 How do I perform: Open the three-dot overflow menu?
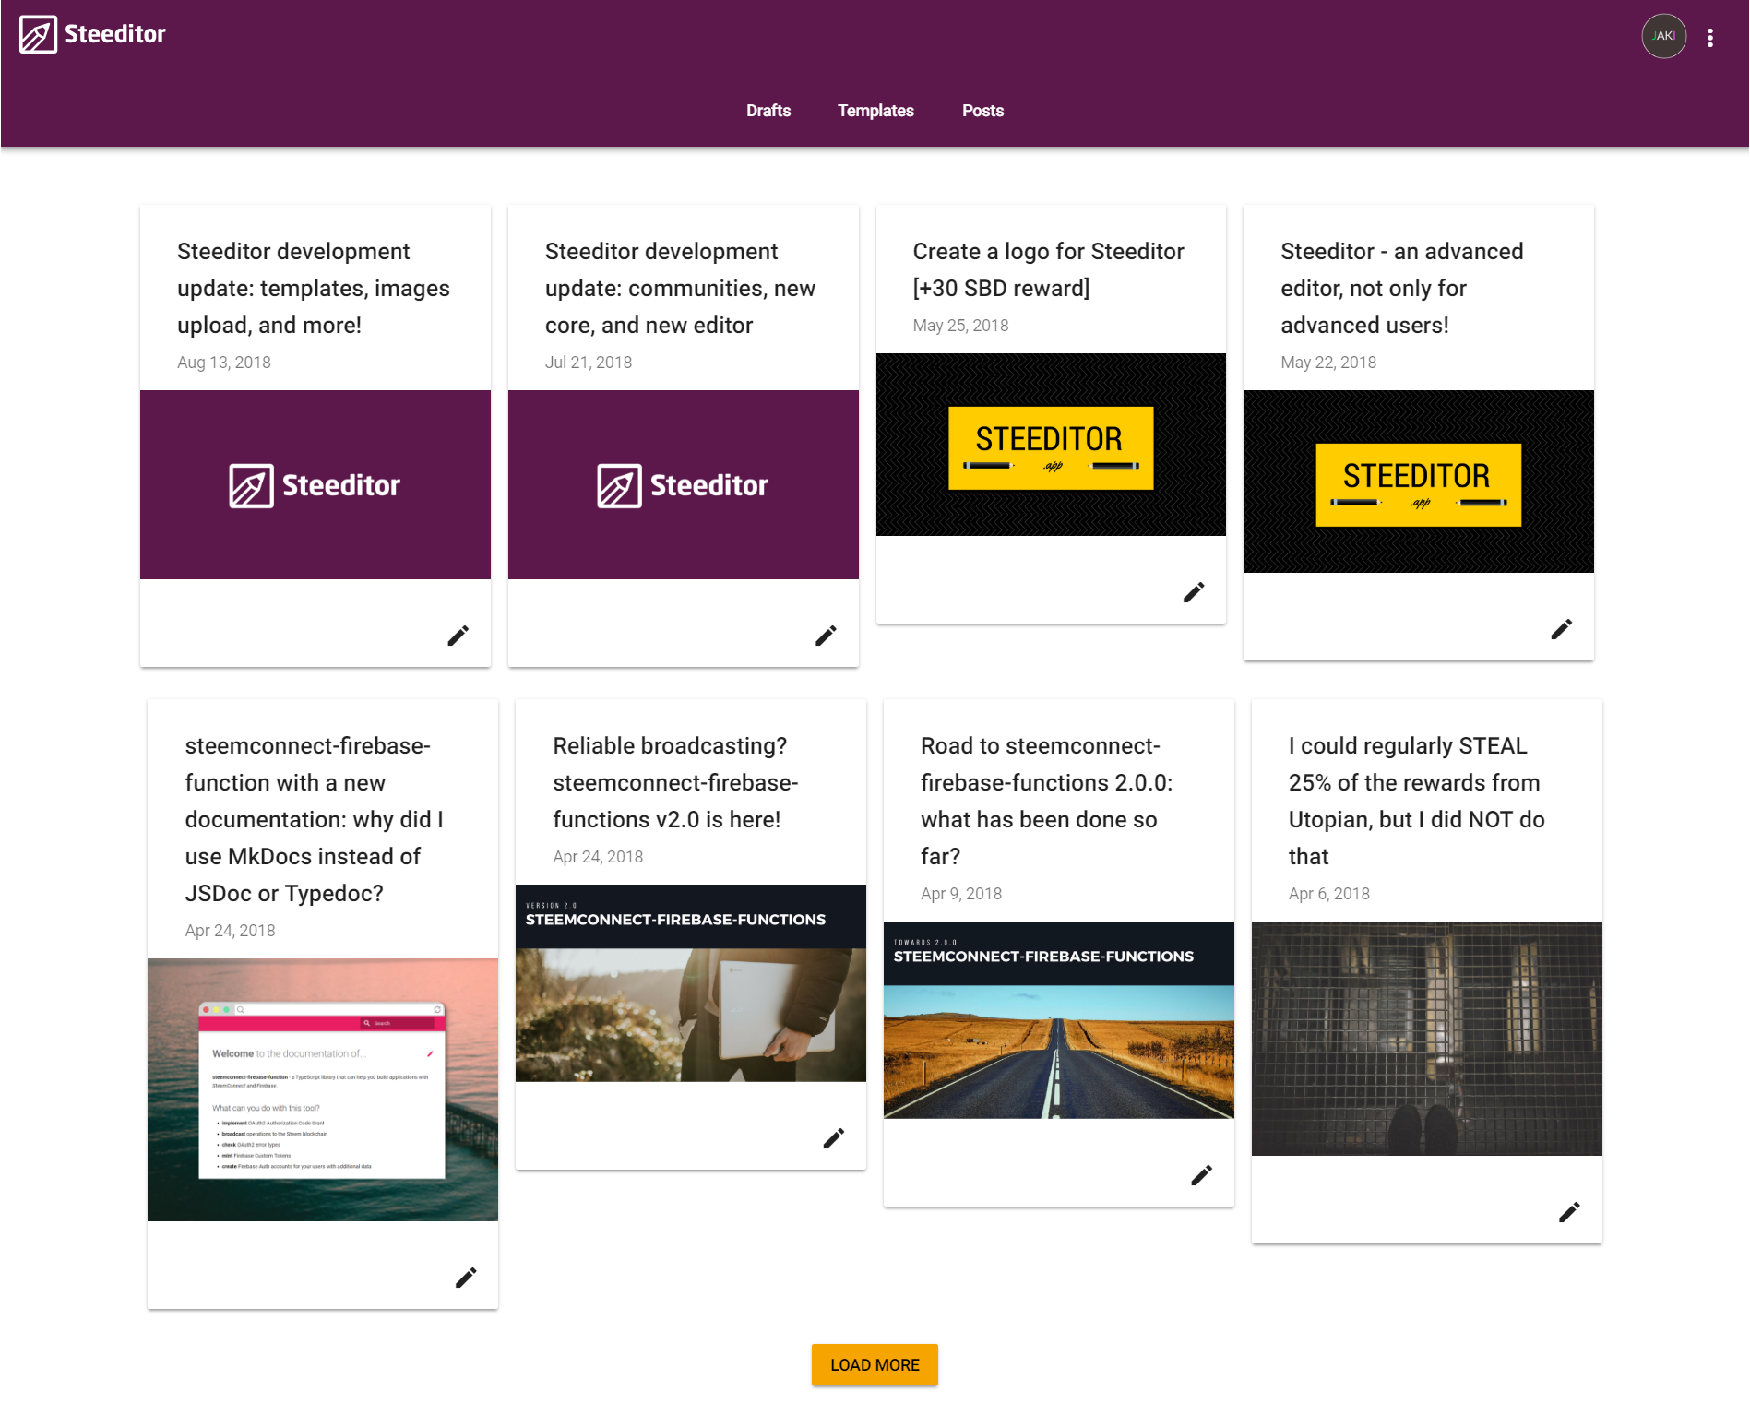pos(1709,38)
